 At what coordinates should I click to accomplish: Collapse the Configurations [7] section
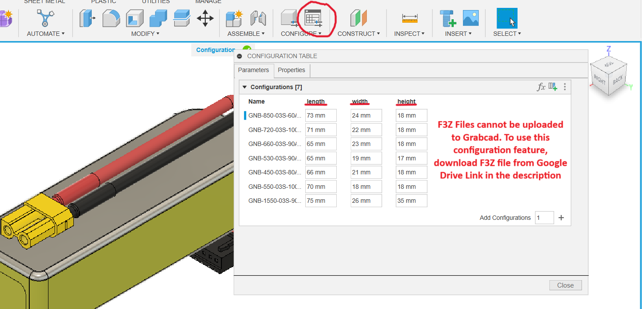245,87
